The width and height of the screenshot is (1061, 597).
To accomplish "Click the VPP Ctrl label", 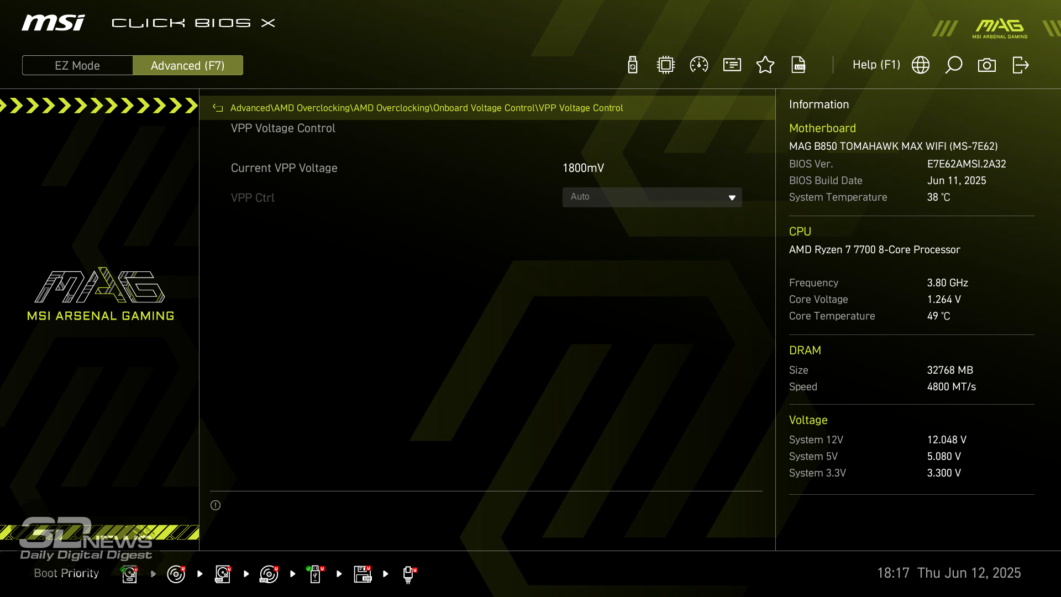I will pyautogui.click(x=253, y=198).
